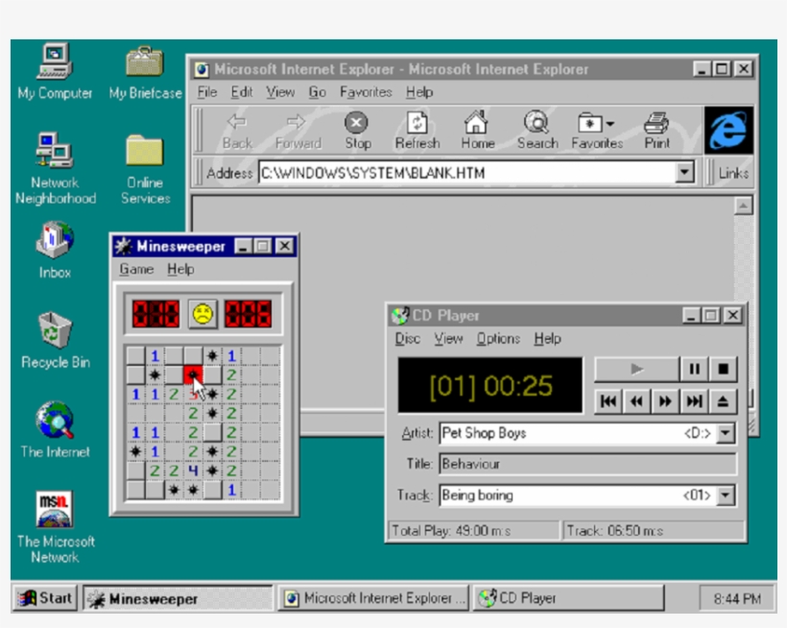Expand the Address bar dropdown
Screen dimensions: 787x628
coord(684,173)
